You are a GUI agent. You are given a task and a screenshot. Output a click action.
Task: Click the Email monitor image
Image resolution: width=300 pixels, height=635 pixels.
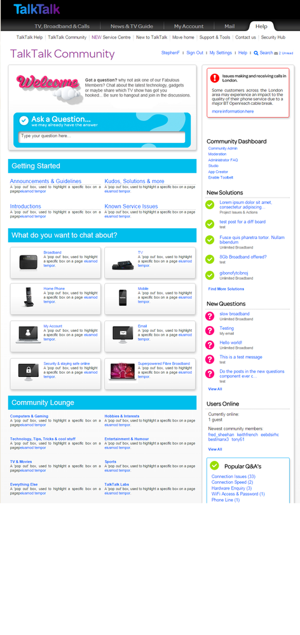(x=123, y=335)
